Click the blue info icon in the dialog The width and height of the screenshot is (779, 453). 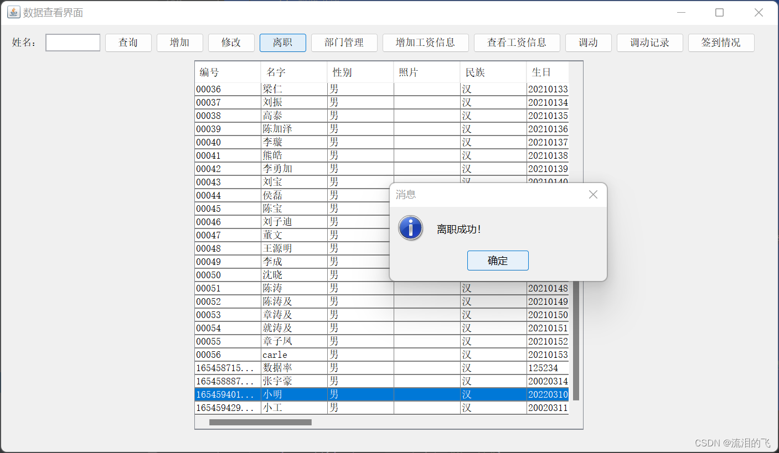click(411, 228)
